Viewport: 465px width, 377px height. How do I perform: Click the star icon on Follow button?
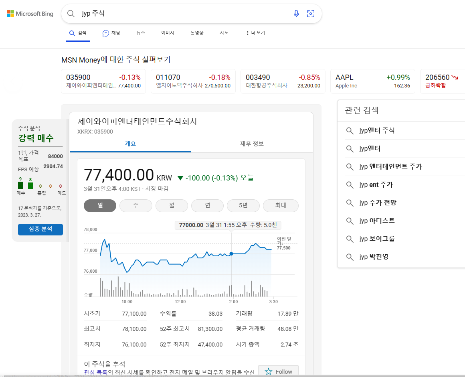coord(269,371)
